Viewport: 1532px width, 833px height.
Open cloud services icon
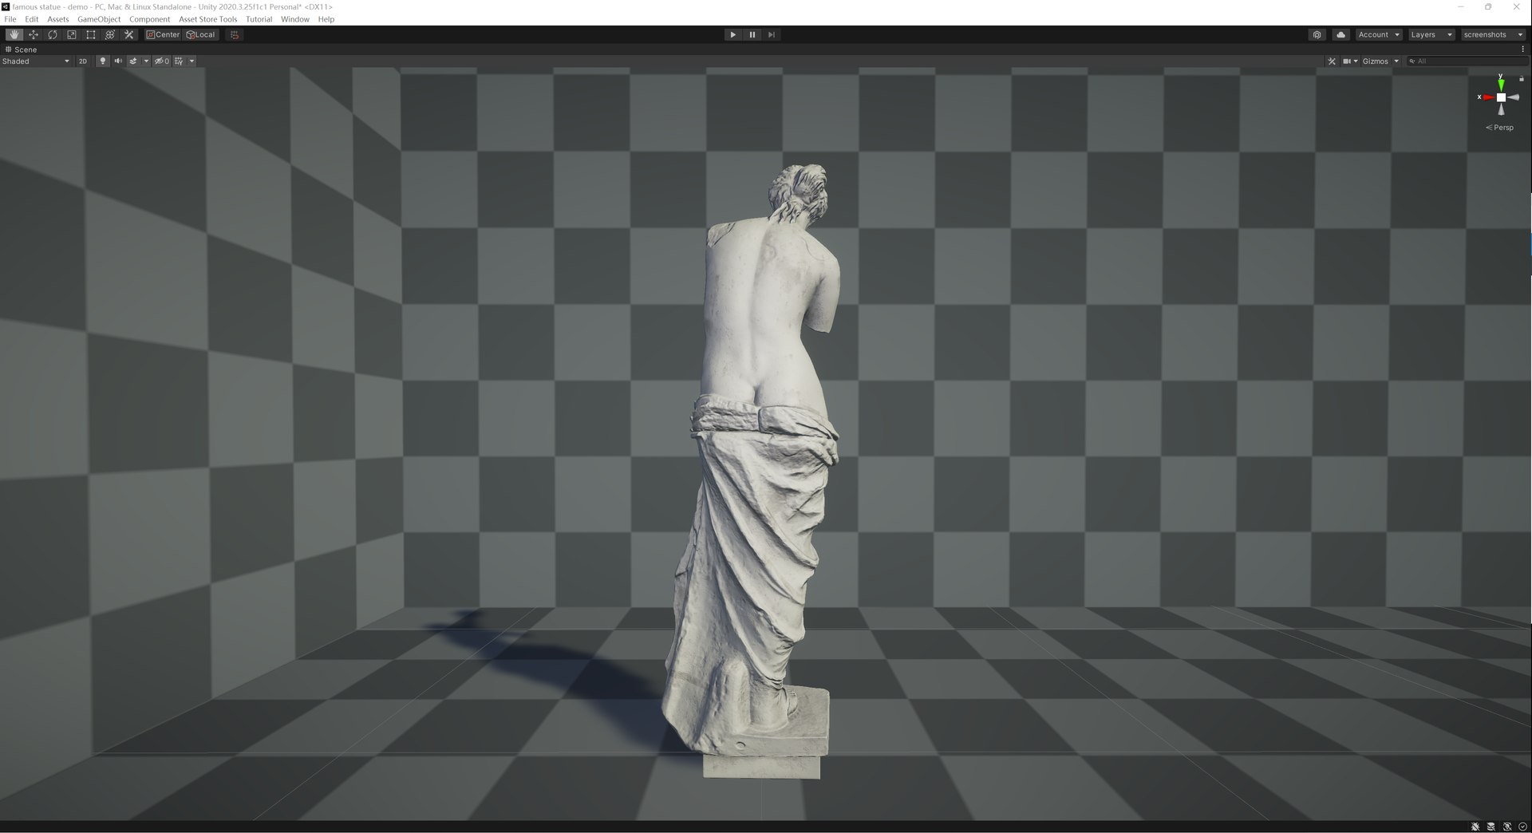(x=1341, y=34)
